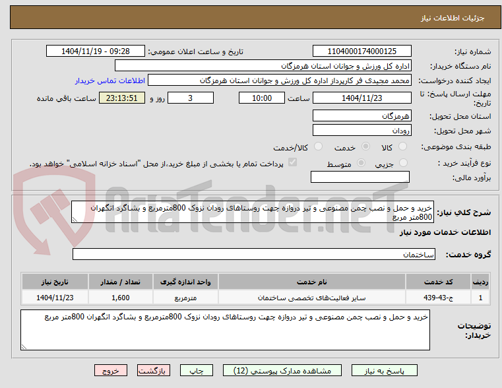Click the شماره نیاز field 1104000174000125
The image size is (502, 388).
[361, 51]
